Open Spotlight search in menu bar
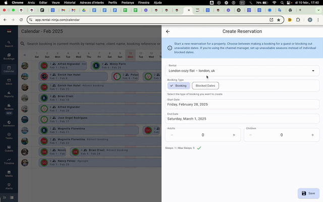Screen dimensions: 323x202 282,3
